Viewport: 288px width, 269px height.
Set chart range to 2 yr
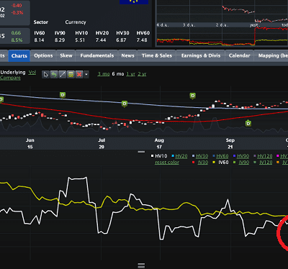pyautogui.click(x=142, y=74)
